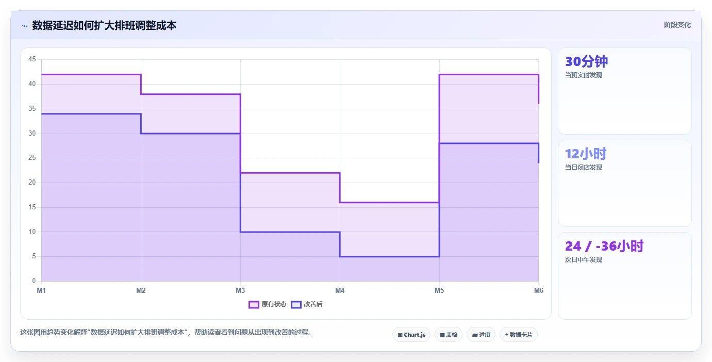Click the 30 y-axis value
The width and height of the screenshot is (712, 362).
[x=32, y=133]
